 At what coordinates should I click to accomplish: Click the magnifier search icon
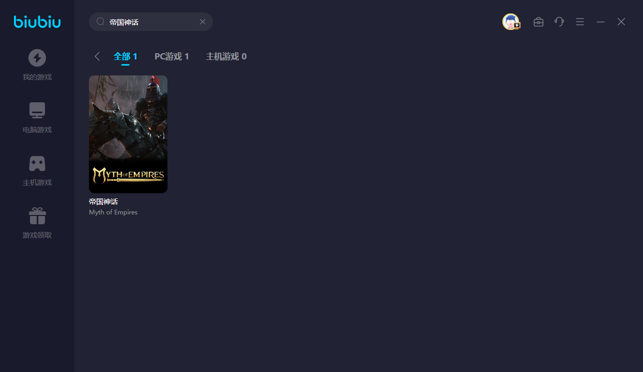101,22
